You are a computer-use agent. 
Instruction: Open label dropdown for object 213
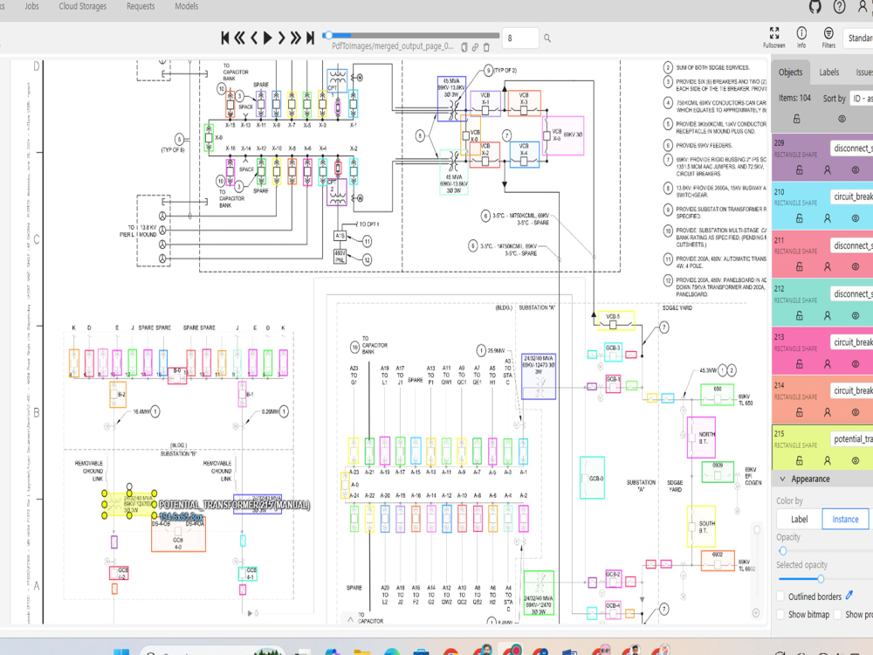852,342
